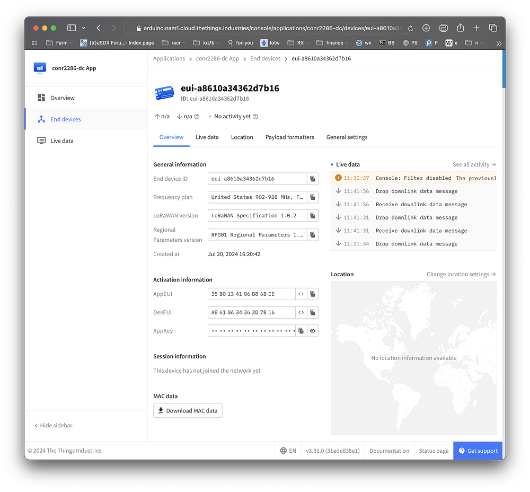Open Safari downloads icon
The height and width of the screenshot is (492, 530).
[426, 28]
